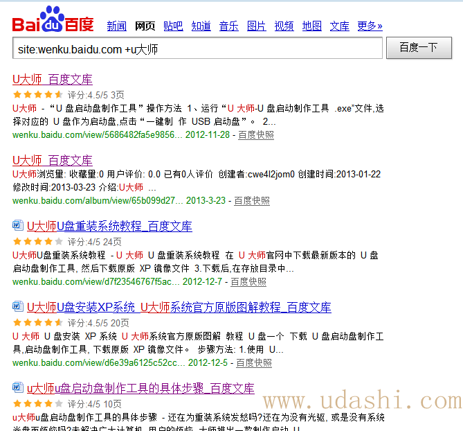Click star rating showing 评分:4.5/5 20页
Screen dimensions: 463x431
point(38,322)
